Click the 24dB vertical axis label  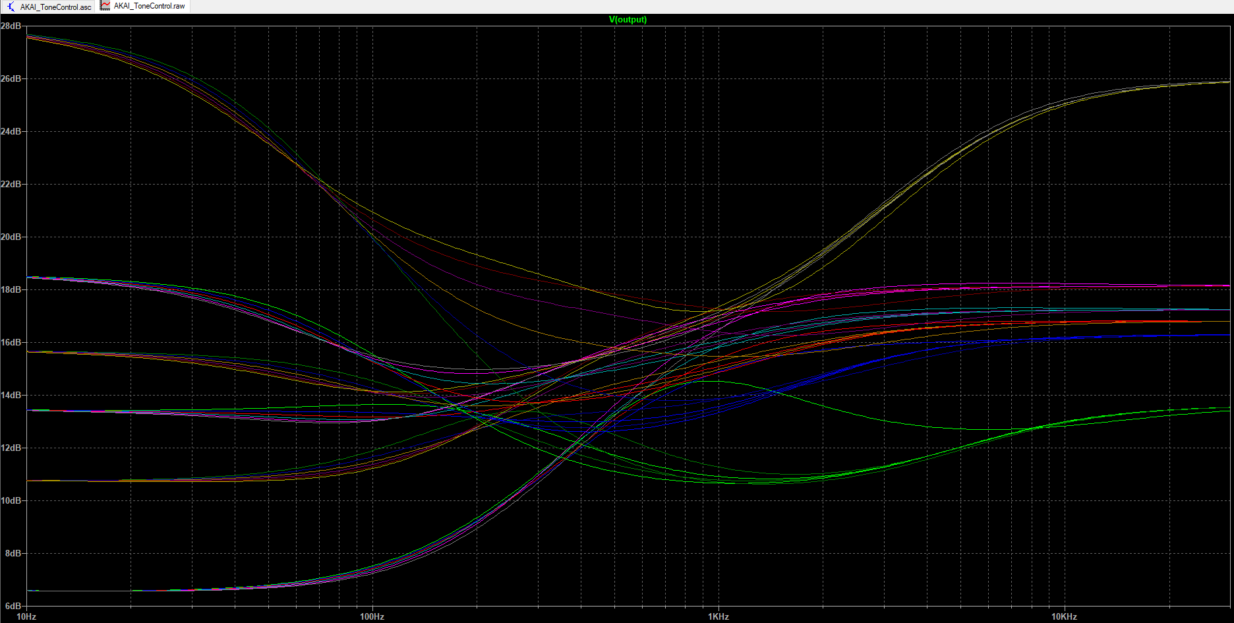pos(11,131)
